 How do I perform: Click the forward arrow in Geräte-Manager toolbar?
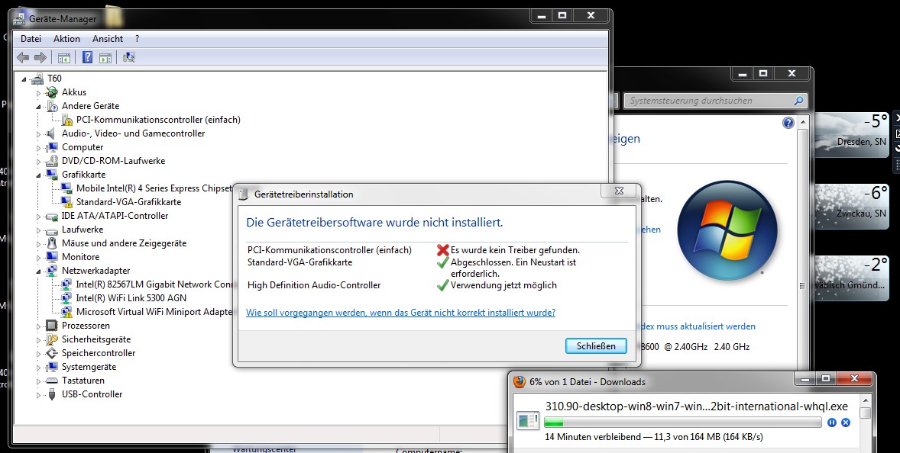pyautogui.click(x=40, y=57)
